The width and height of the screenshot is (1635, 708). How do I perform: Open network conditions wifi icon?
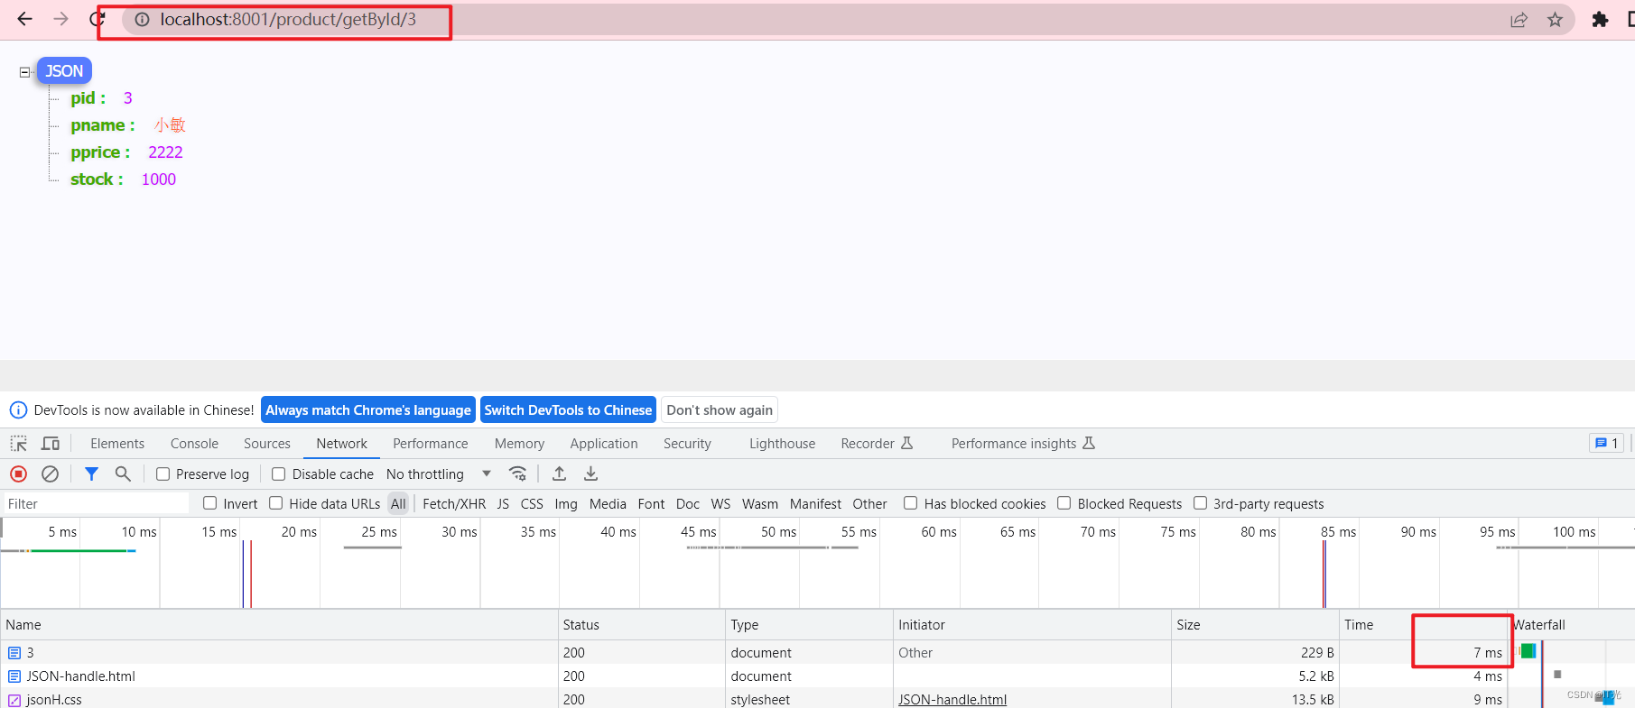coord(517,474)
